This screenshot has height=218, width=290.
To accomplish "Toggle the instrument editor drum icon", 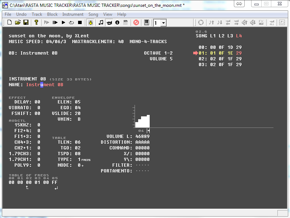I will tap(109, 23).
